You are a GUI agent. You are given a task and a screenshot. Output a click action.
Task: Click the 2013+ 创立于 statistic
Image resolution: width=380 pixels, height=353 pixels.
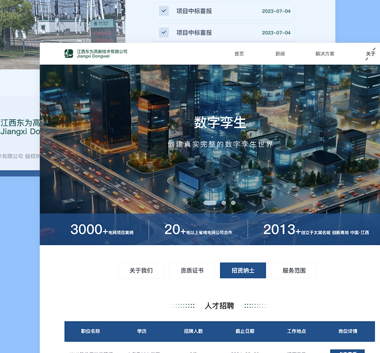click(x=316, y=230)
